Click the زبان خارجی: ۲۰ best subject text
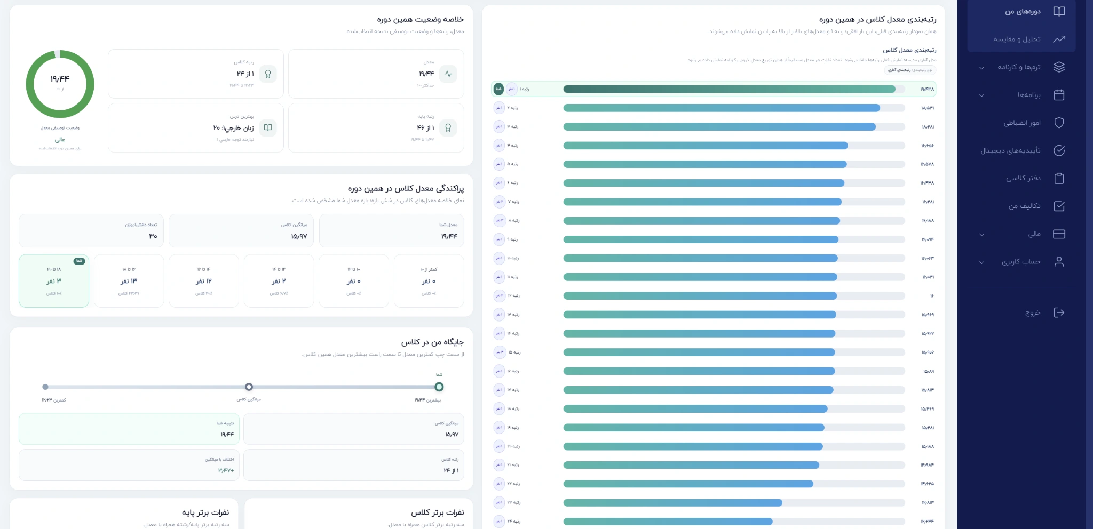Viewport: 1093px width, 529px height. point(234,128)
